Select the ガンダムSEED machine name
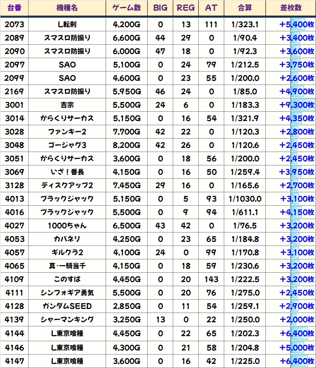The height and width of the screenshot is (368, 316). click(67, 306)
